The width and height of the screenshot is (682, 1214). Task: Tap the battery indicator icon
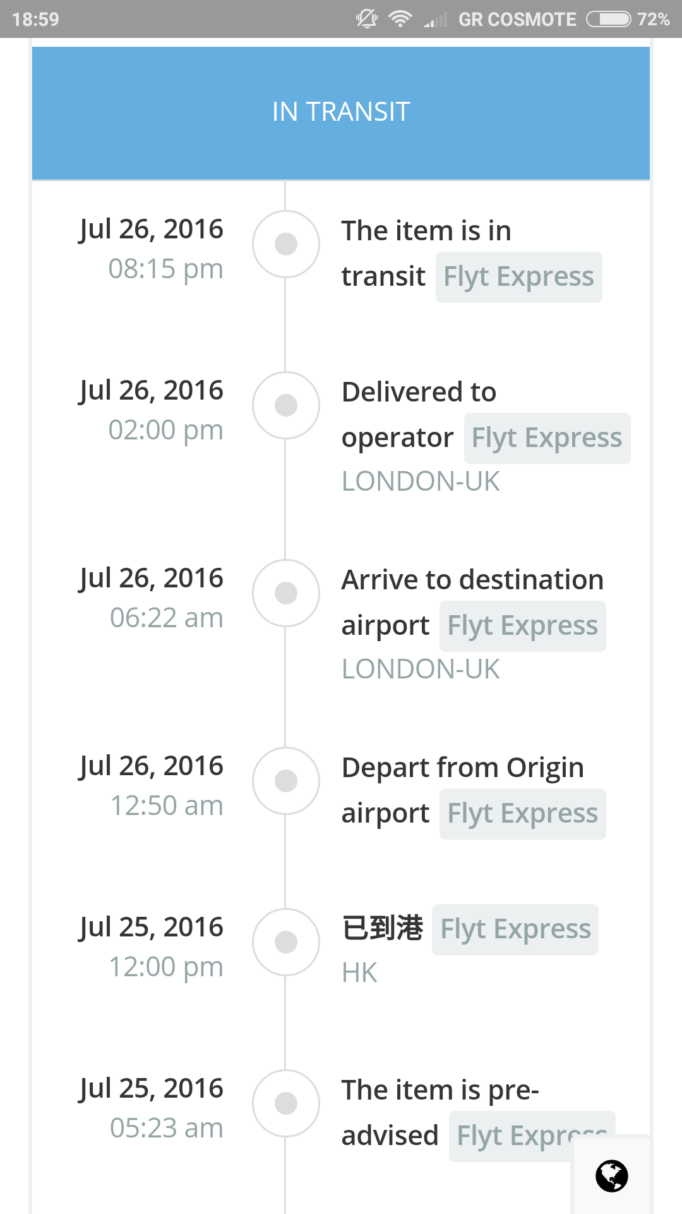pyautogui.click(x=608, y=19)
